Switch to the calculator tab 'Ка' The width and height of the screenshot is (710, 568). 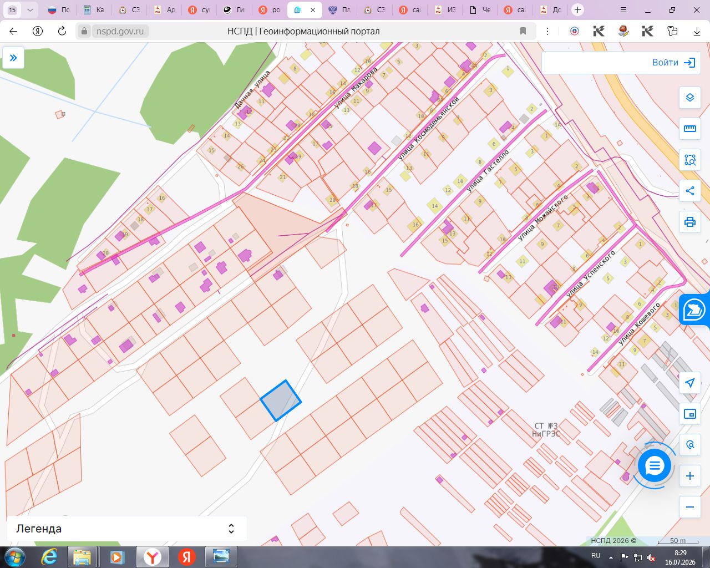point(94,10)
